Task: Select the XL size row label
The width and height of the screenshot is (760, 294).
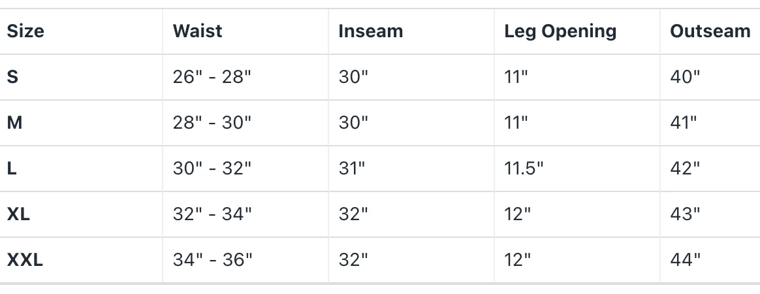Action: click(x=18, y=214)
